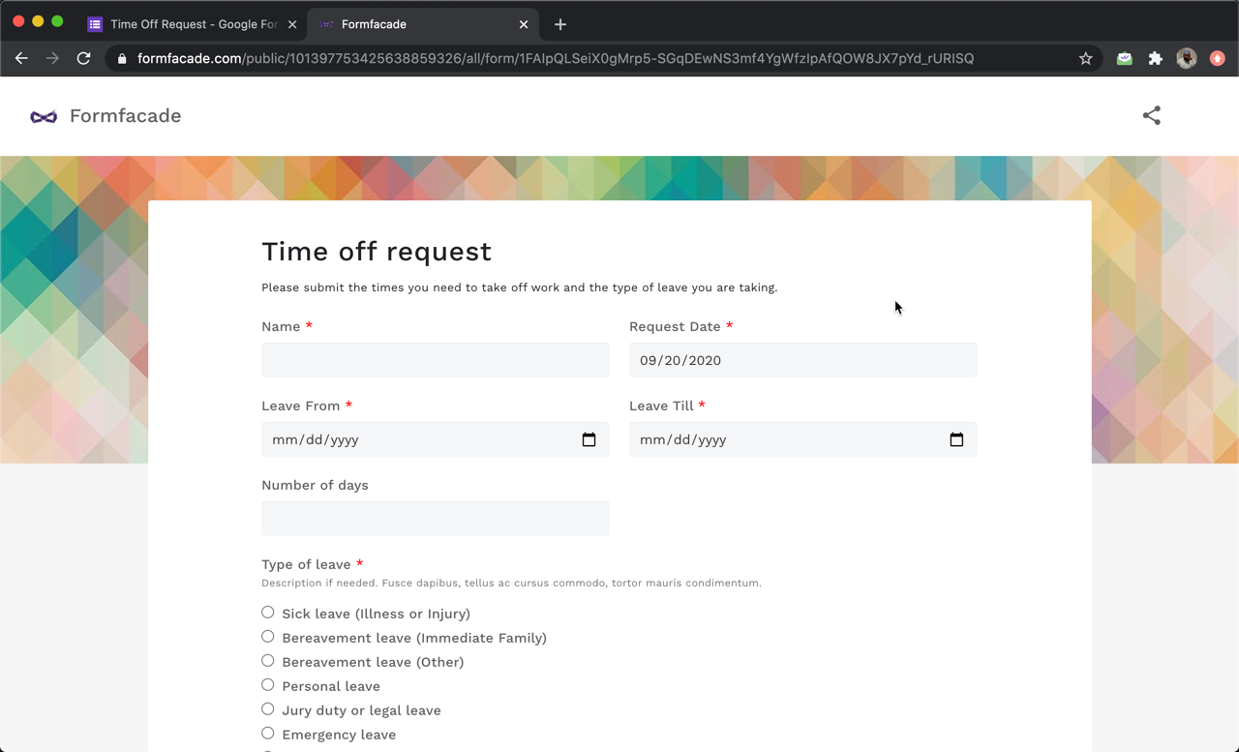Click the browser back arrow
This screenshot has height=752, width=1239.
[21, 59]
